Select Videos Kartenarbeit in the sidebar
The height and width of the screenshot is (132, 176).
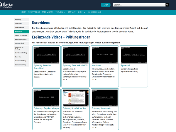(x=22, y=35)
